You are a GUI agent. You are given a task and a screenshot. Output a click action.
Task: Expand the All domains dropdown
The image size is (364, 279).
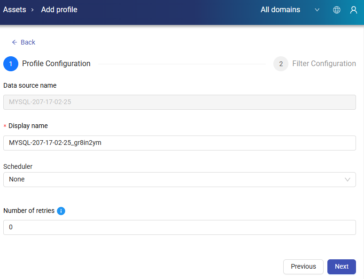click(289, 10)
